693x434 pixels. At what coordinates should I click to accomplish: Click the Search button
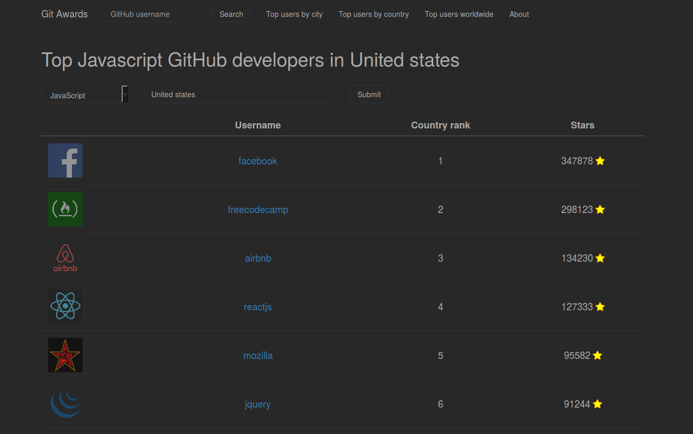coord(231,14)
